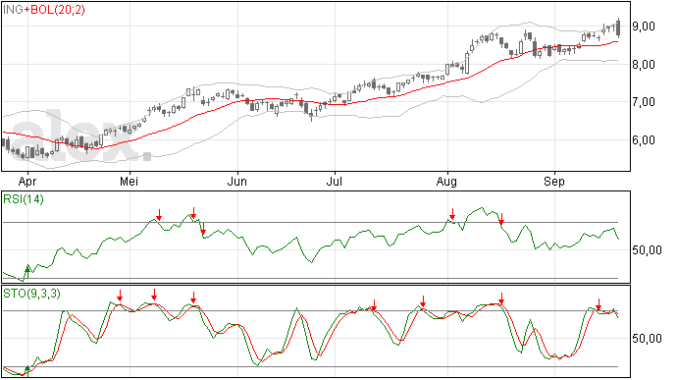Click the 6,00 price axis value
This screenshot has height=380, width=677.
644,140
